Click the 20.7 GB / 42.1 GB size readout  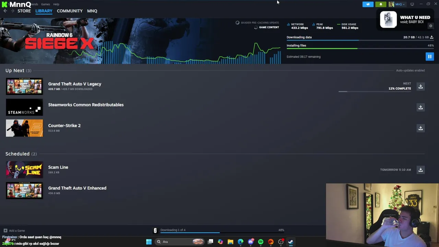point(416,37)
